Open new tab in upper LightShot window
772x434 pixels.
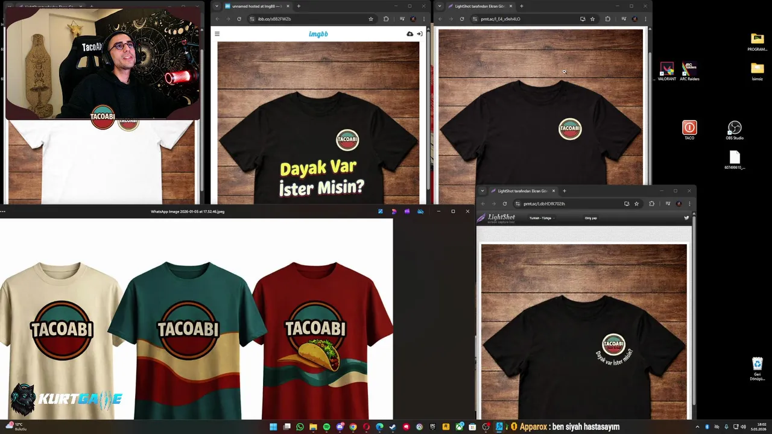click(x=522, y=6)
